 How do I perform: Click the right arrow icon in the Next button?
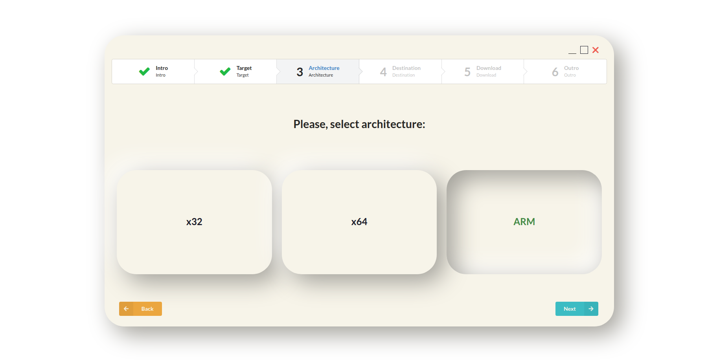(x=591, y=309)
